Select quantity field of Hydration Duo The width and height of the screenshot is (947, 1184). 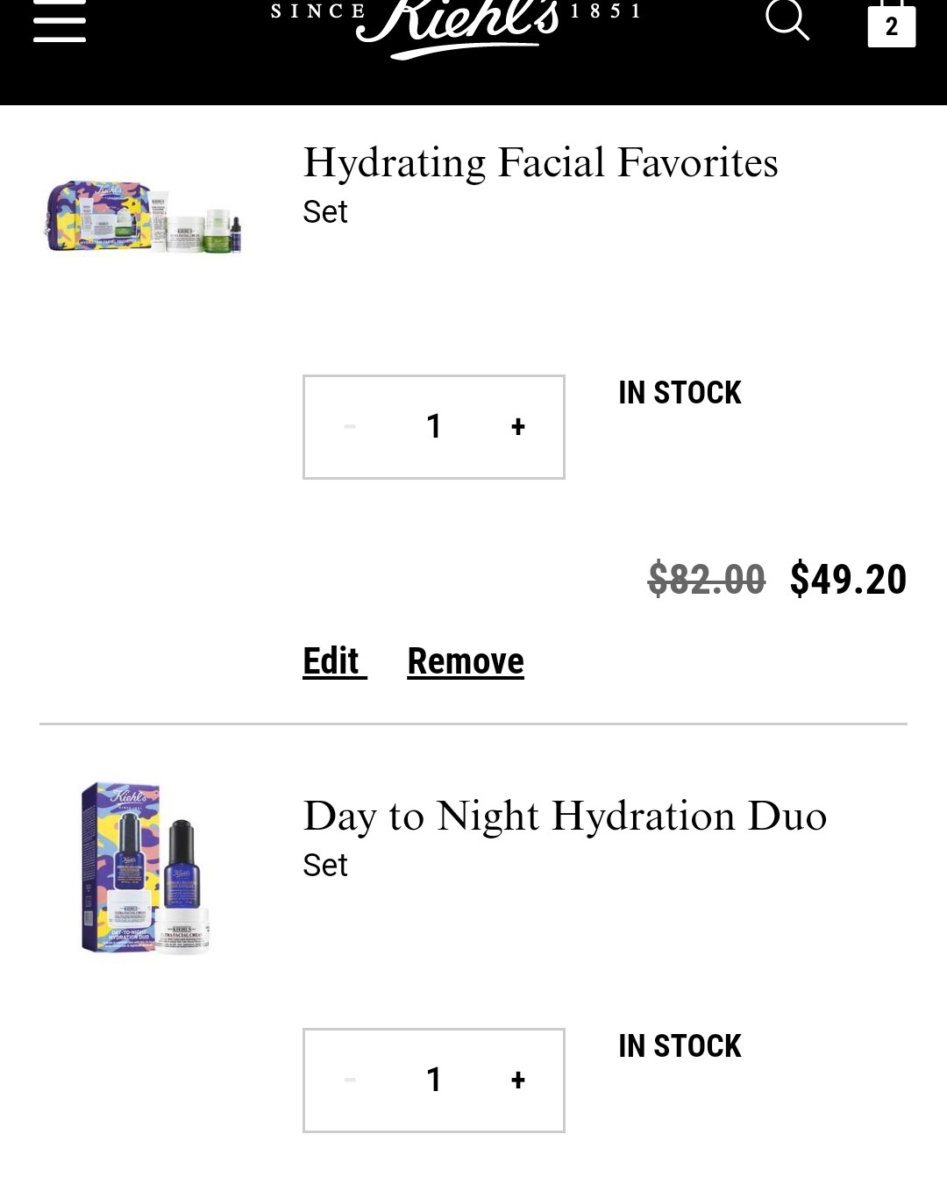(x=434, y=1081)
